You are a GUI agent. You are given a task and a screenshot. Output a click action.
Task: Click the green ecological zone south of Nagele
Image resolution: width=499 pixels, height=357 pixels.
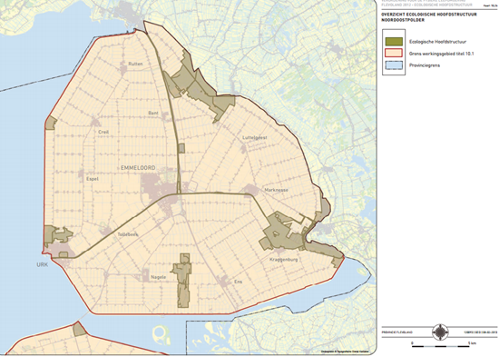click(183, 281)
